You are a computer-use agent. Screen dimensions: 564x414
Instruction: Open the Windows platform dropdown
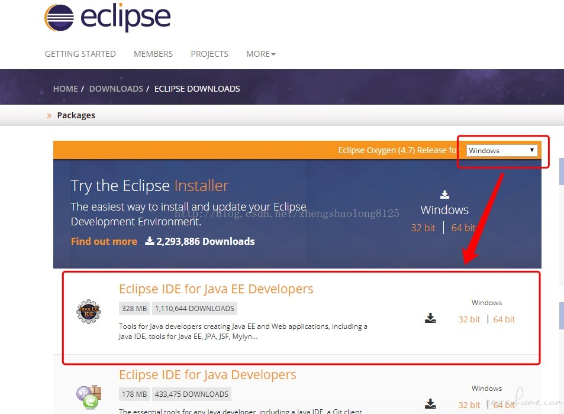click(x=502, y=151)
